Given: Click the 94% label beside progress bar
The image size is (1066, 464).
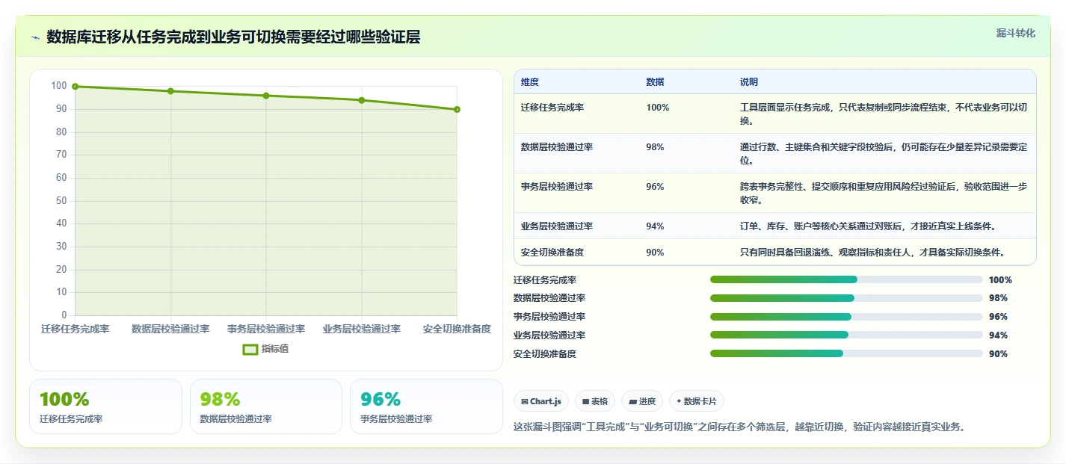Looking at the screenshot, I should click(x=998, y=335).
